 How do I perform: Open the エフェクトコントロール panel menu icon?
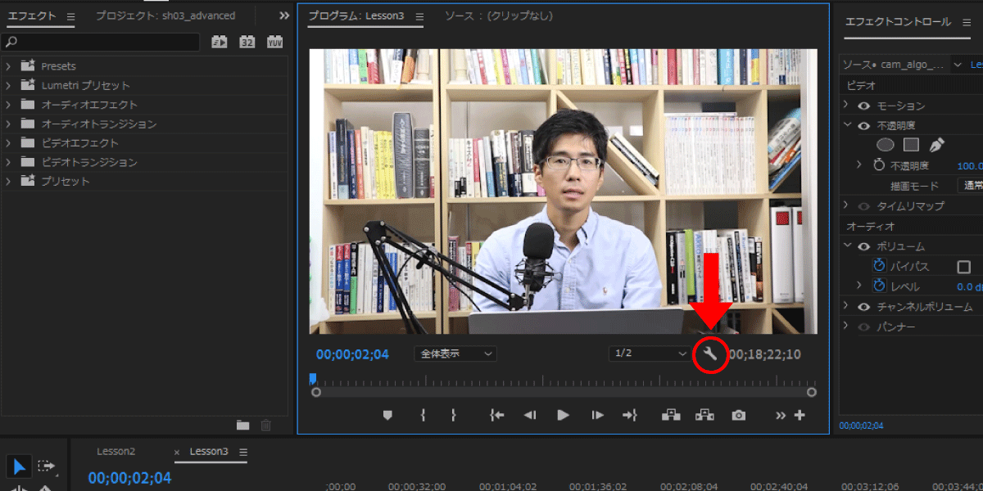966,22
